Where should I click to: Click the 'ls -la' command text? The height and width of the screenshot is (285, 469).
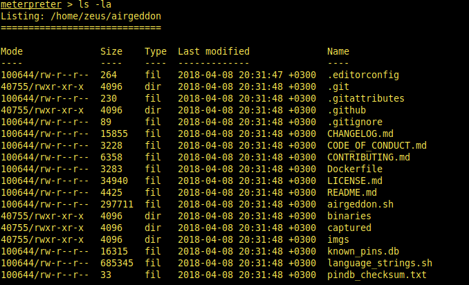(95, 4)
